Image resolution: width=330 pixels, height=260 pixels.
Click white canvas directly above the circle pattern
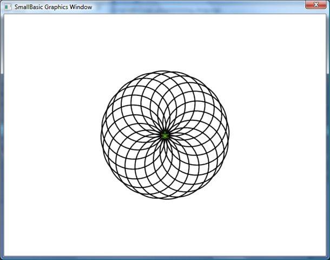[x=165, y=42]
